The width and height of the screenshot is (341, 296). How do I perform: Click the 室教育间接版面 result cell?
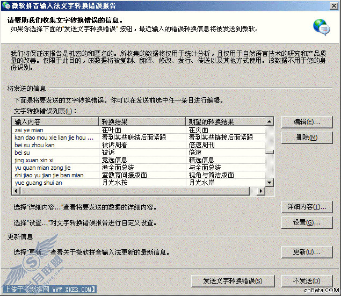coord(142,175)
